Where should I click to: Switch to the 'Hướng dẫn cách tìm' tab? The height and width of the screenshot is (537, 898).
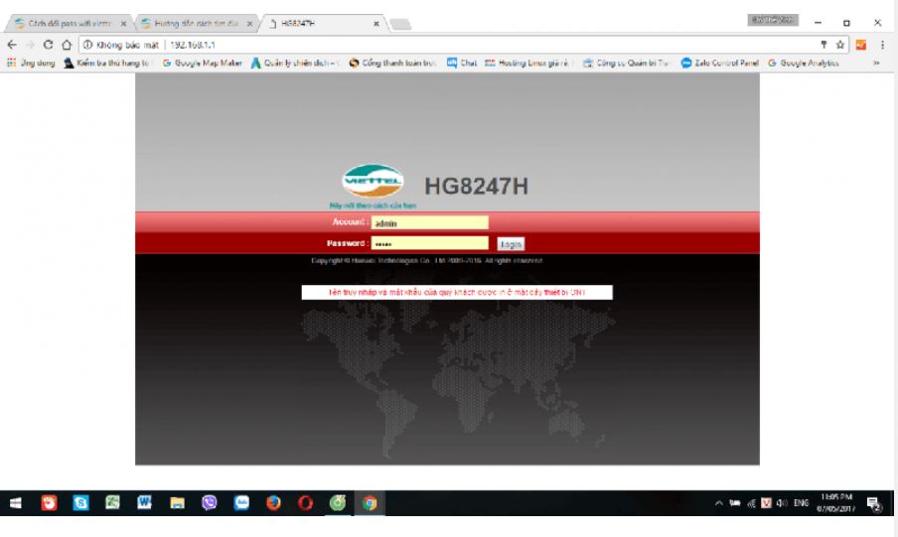pos(193,22)
